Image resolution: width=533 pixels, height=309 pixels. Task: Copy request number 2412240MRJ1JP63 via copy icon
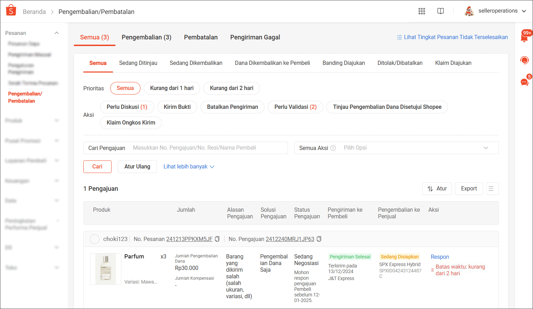(319, 239)
